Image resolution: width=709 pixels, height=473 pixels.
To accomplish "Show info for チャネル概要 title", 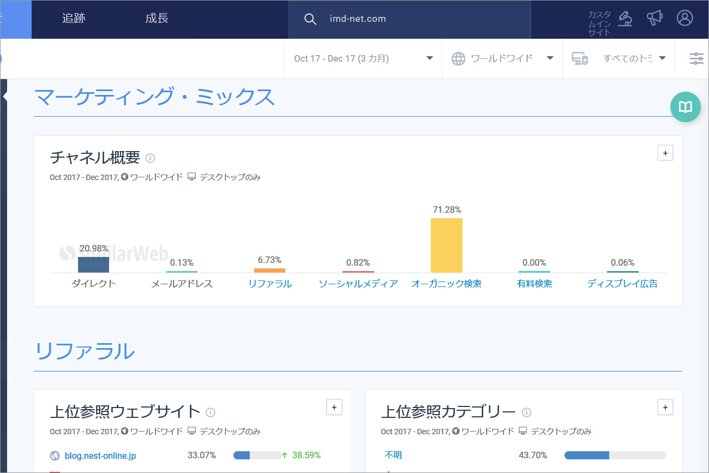I will (151, 158).
